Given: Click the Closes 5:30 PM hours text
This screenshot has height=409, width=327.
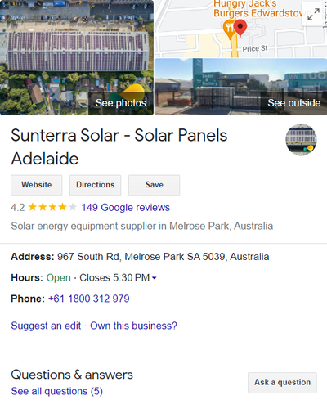Looking at the screenshot, I should click(x=114, y=278).
